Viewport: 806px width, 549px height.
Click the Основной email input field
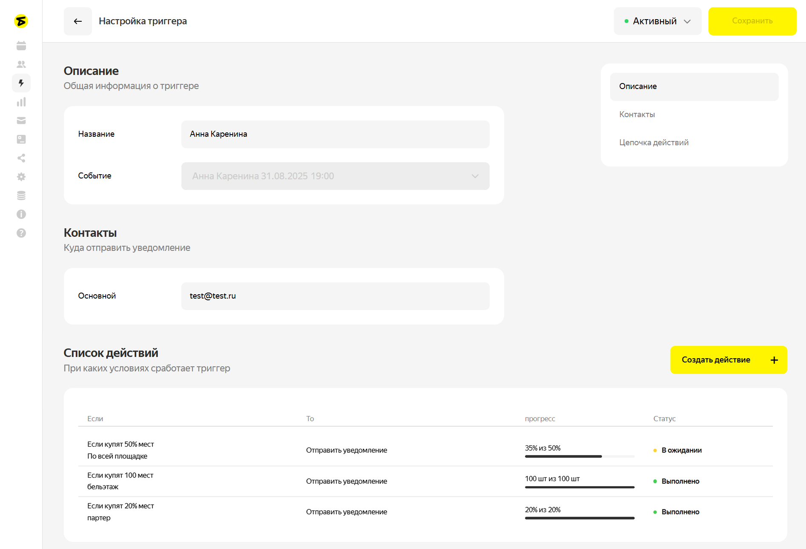coord(335,296)
